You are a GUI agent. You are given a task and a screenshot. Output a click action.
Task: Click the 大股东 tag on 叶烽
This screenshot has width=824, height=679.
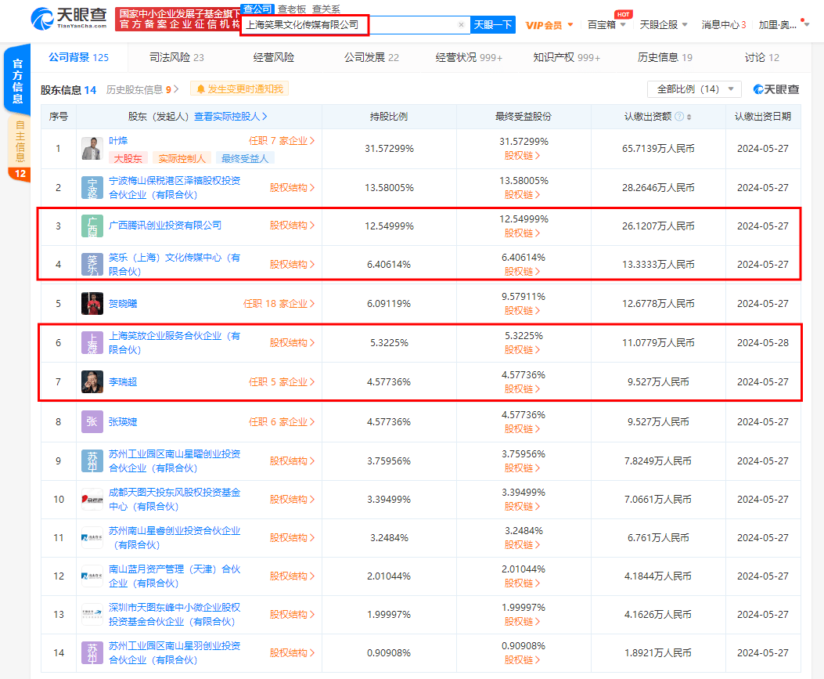(x=128, y=158)
